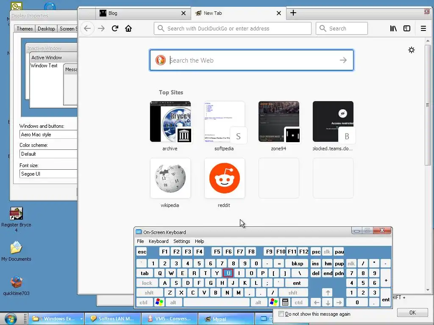Open the Themes tab in Display Properties
The width and height of the screenshot is (434, 325).
click(25, 29)
